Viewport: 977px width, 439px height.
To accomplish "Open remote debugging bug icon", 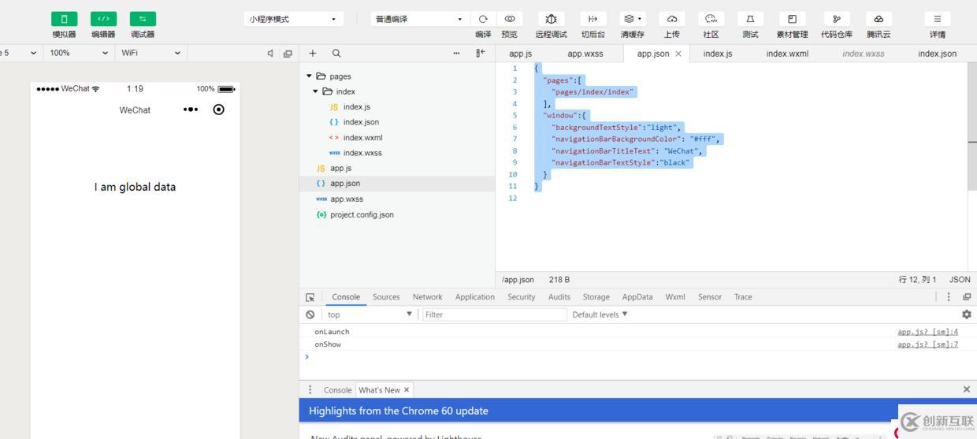I will [x=551, y=19].
